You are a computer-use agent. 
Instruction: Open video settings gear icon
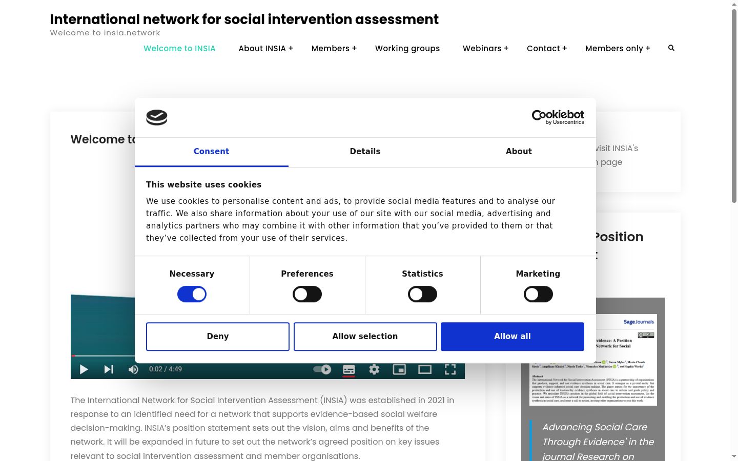(374, 369)
